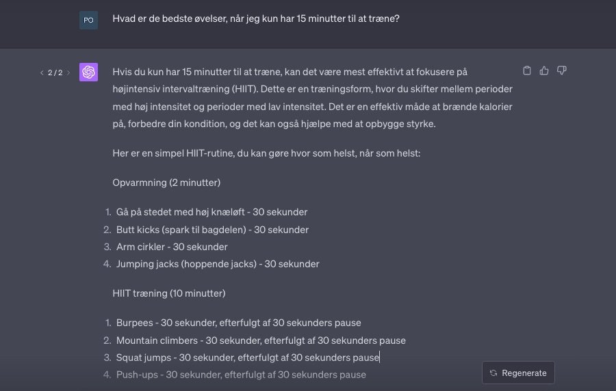Copy the assistant response to clipboard
The height and width of the screenshot is (391, 616).
[x=527, y=70]
